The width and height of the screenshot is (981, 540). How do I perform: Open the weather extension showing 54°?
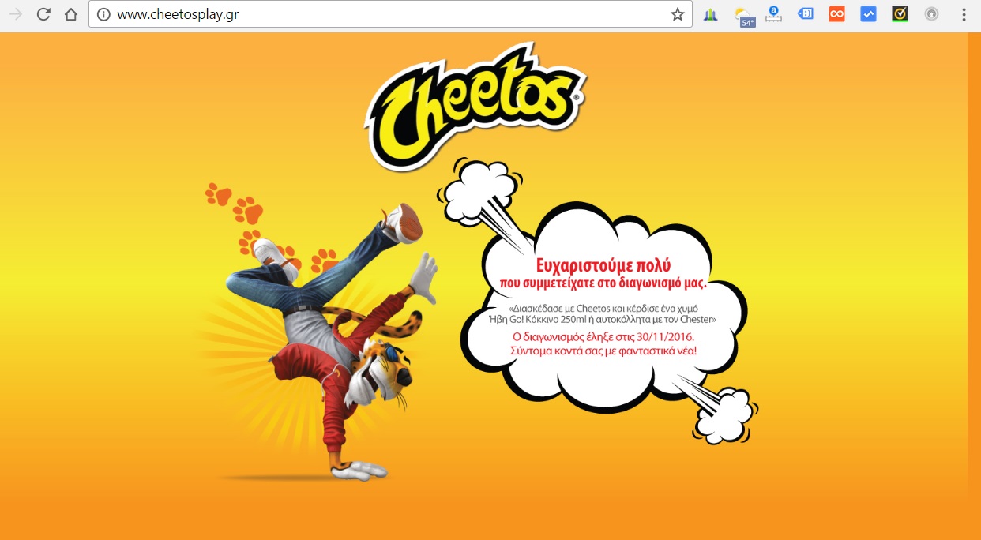(744, 16)
